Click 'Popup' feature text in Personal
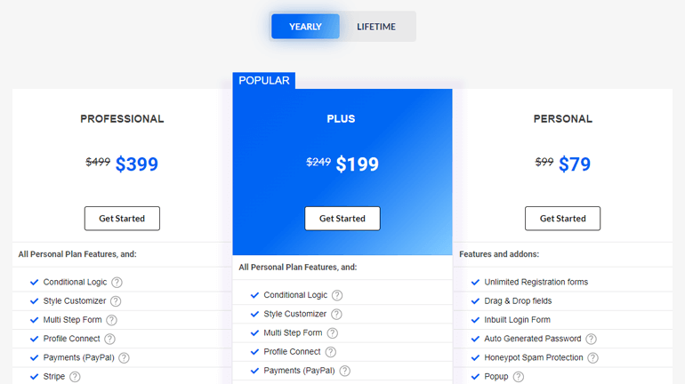 point(496,376)
